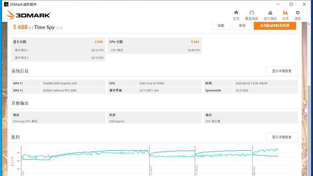Open the Options gear icon
The width and height of the screenshot is (313, 176).
tap(298, 13)
